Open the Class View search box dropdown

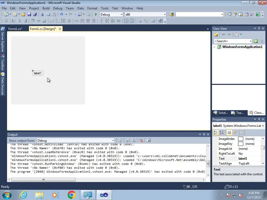click(251, 41)
